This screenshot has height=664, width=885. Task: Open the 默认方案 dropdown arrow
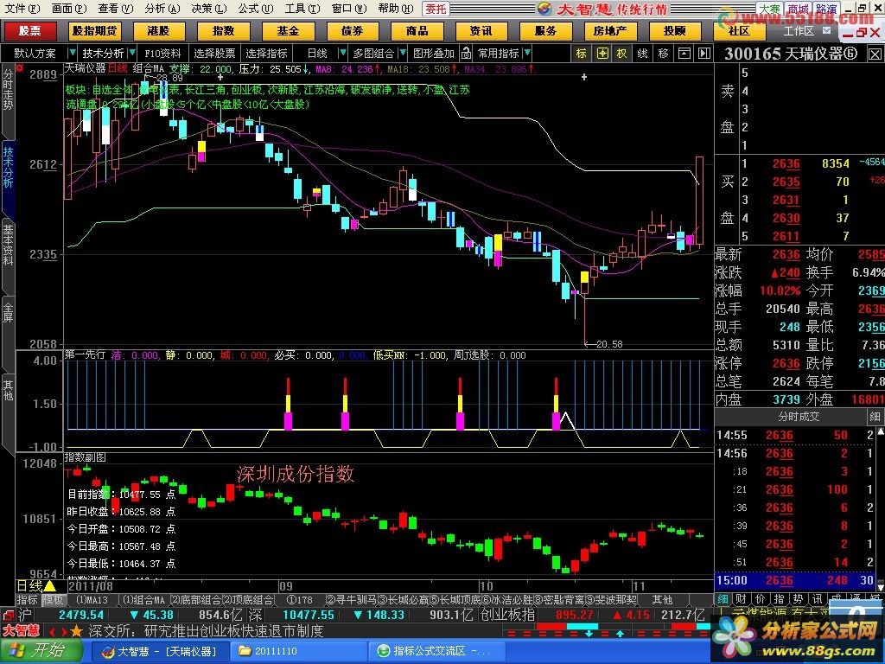pos(72,53)
